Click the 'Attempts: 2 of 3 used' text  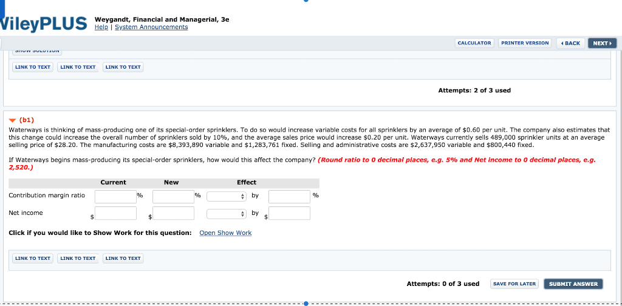(474, 90)
